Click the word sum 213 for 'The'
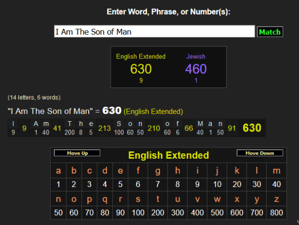The image size is (299, 225). (104, 129)
